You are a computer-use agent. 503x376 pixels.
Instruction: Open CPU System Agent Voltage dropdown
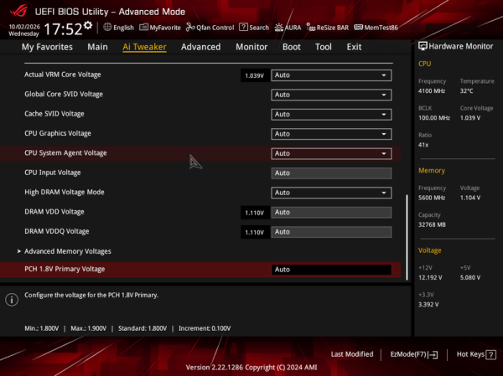point(331,153)
